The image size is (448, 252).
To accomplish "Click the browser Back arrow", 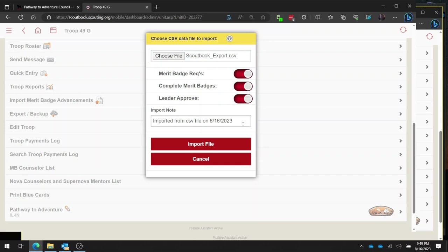I will 8,17.
